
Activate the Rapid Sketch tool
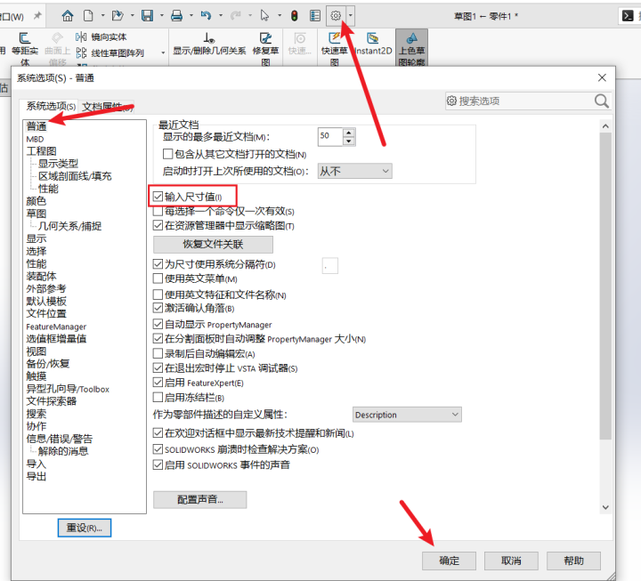(x=335, y=50)
